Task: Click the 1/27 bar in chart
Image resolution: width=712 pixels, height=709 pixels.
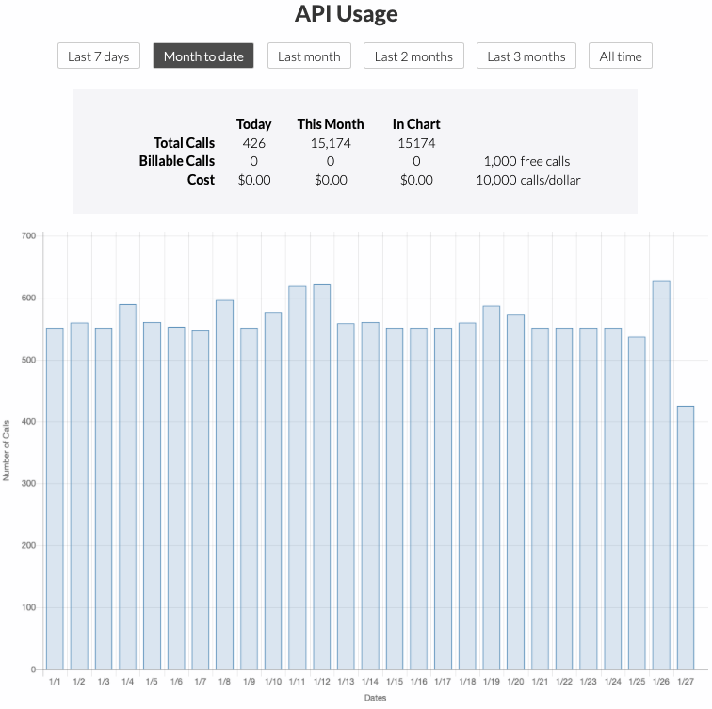Action: tap(685, 537)
